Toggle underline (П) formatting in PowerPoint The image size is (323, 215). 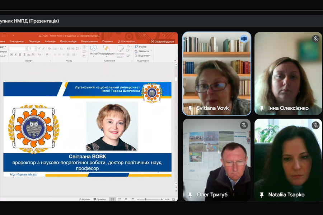tap(20, 54)
